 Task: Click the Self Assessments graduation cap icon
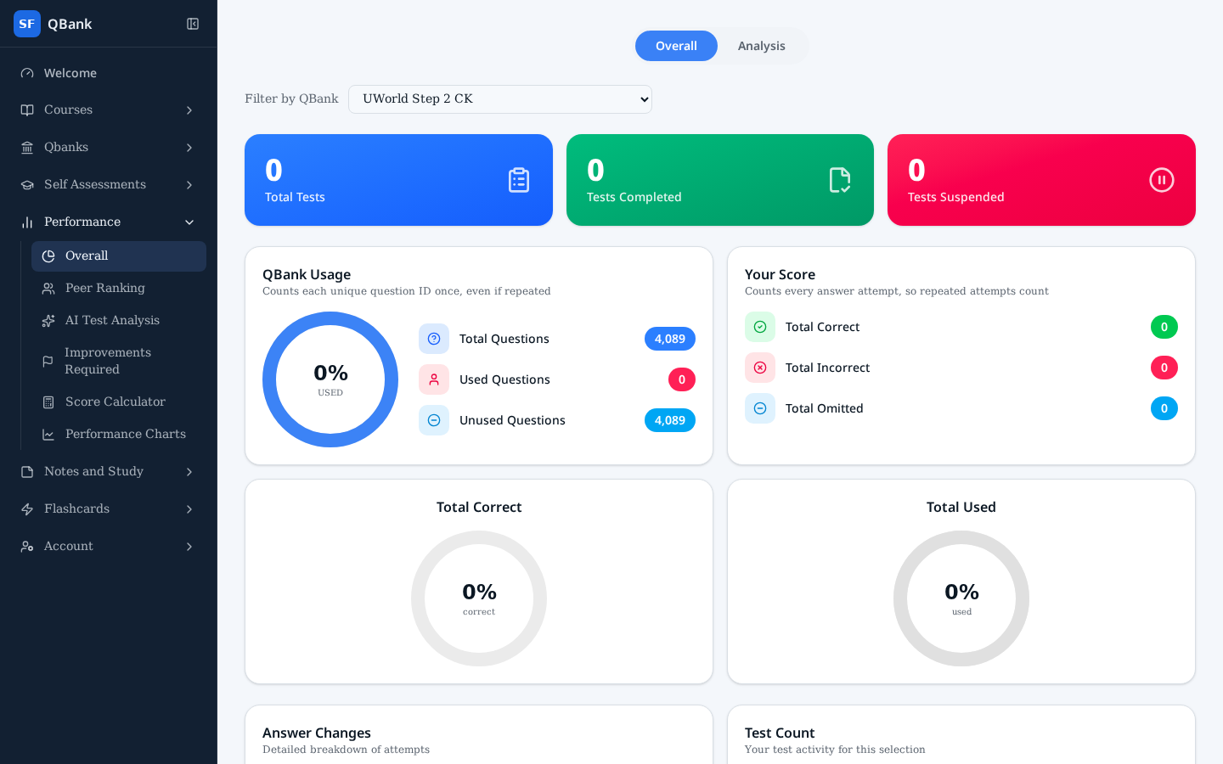pyautogui.click(x=27, y=185)
